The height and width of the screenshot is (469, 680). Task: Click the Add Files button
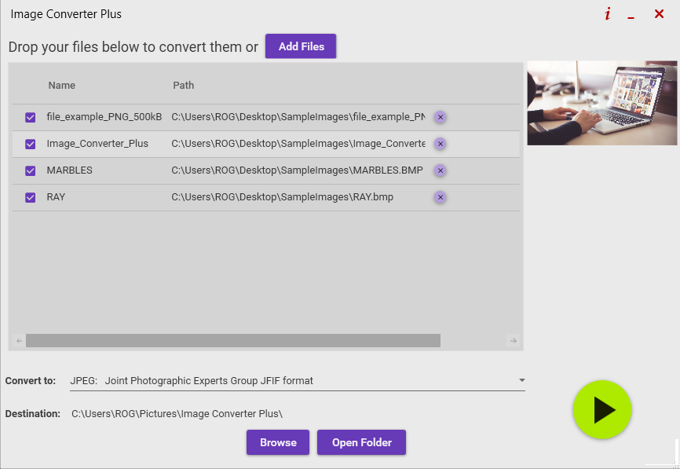pos(301,46)
